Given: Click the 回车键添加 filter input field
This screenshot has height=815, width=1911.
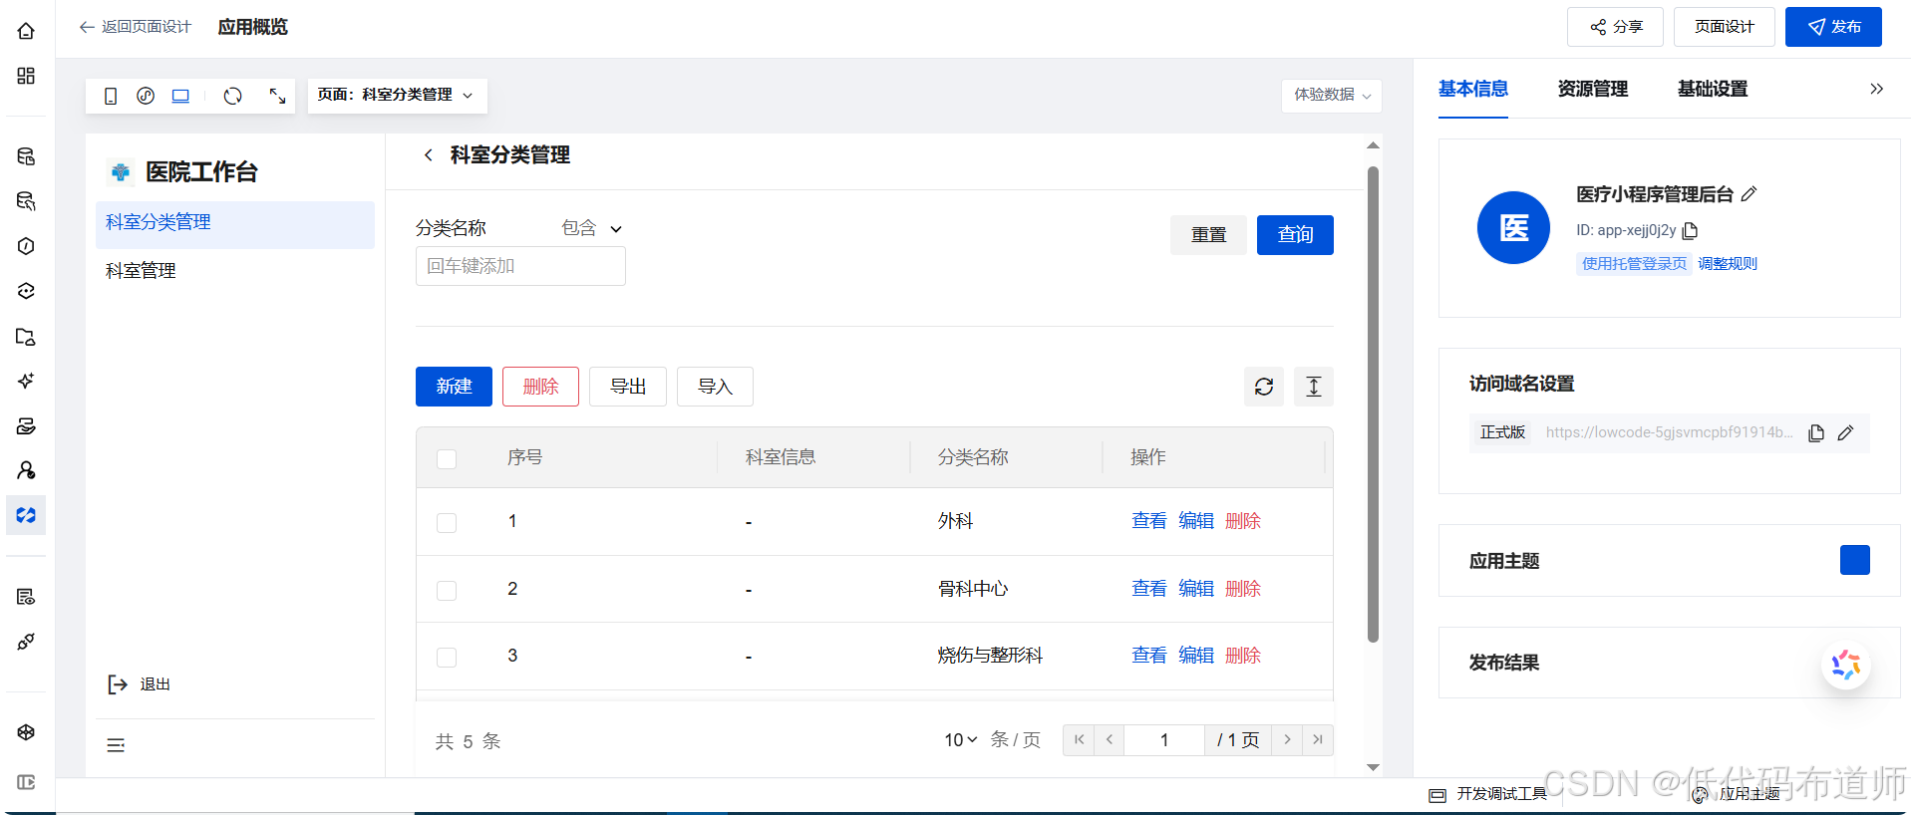Looking at the screenshot, I should (x=520, y=266).
